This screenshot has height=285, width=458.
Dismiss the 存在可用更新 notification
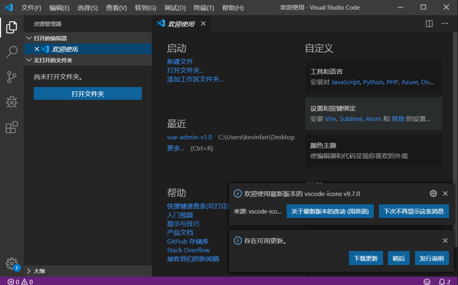click(445, 241)
